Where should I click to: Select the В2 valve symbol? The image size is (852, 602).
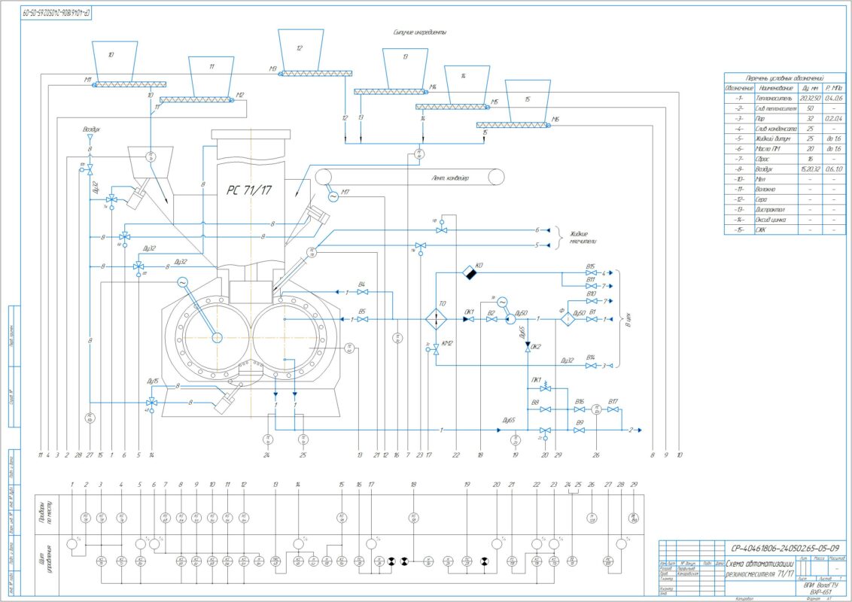[491, 320]
